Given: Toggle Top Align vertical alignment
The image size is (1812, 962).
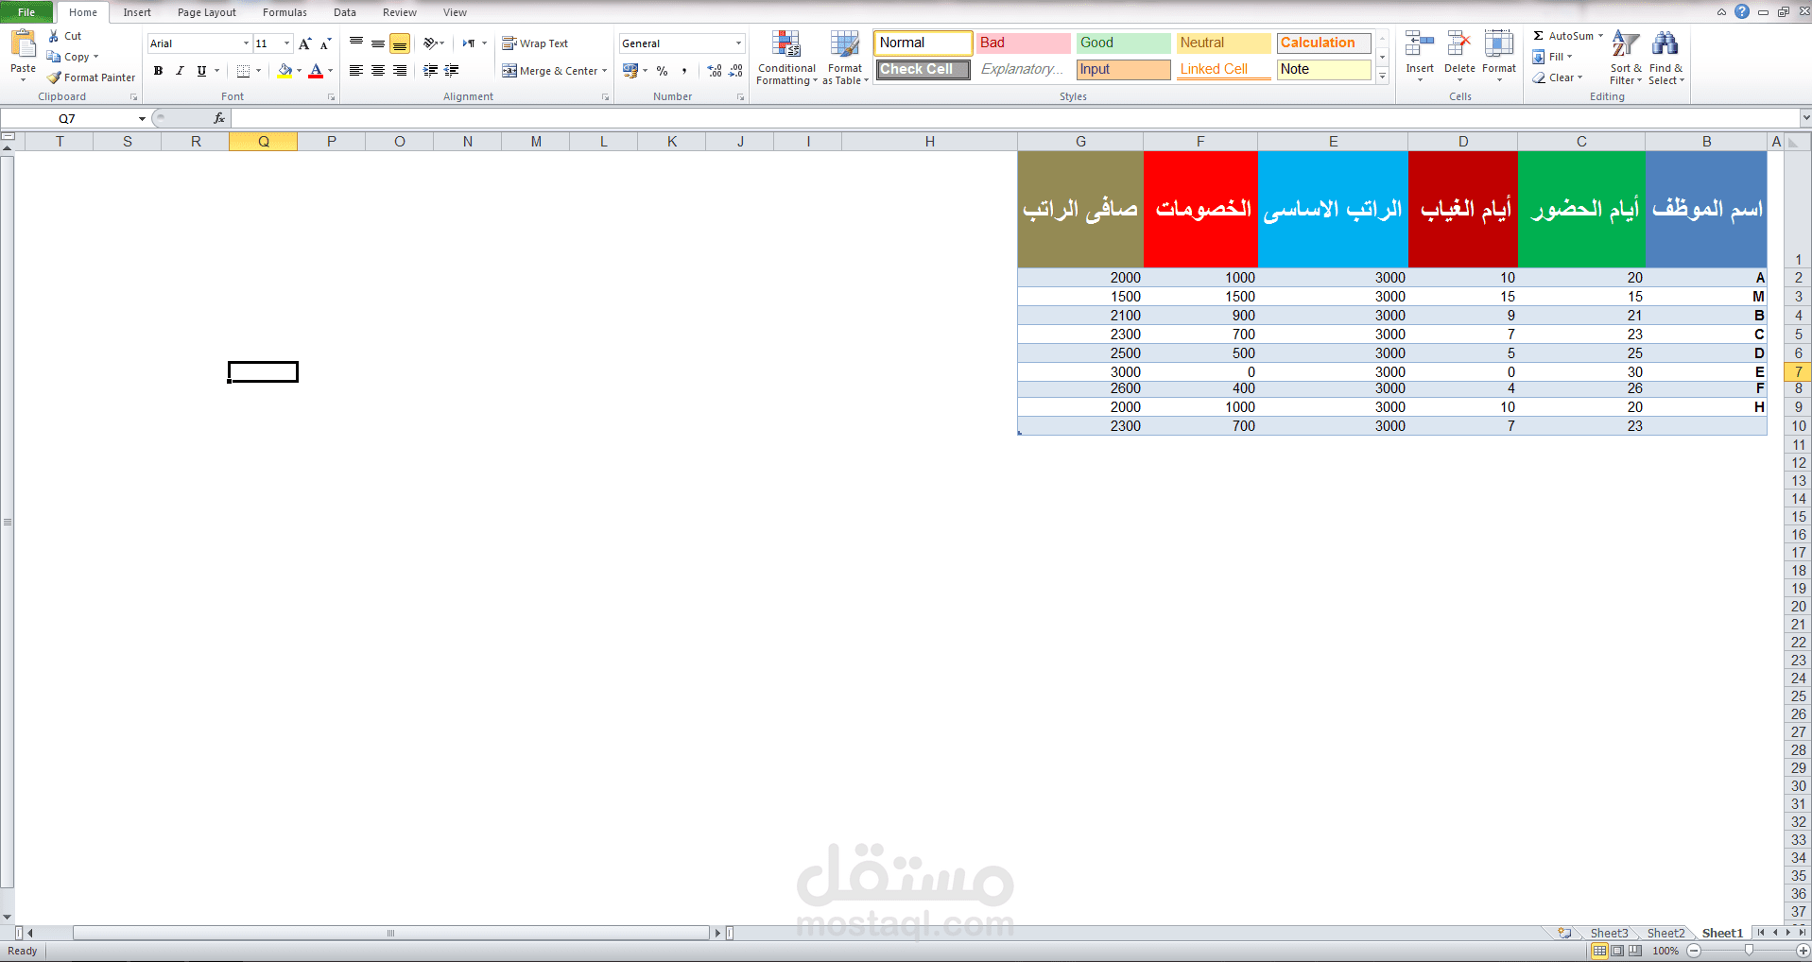Looking at the screenshot, I should (x=356, y=43).
